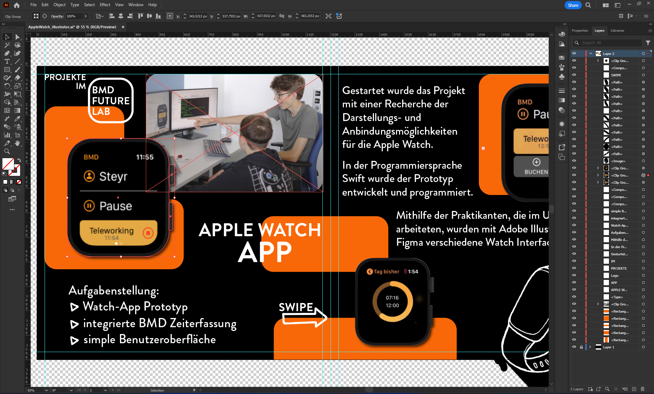Delete selection with trash icon in Layers panel
This screenshot has width=654, height=394.
pyautogui.click(x=642, y=389)
